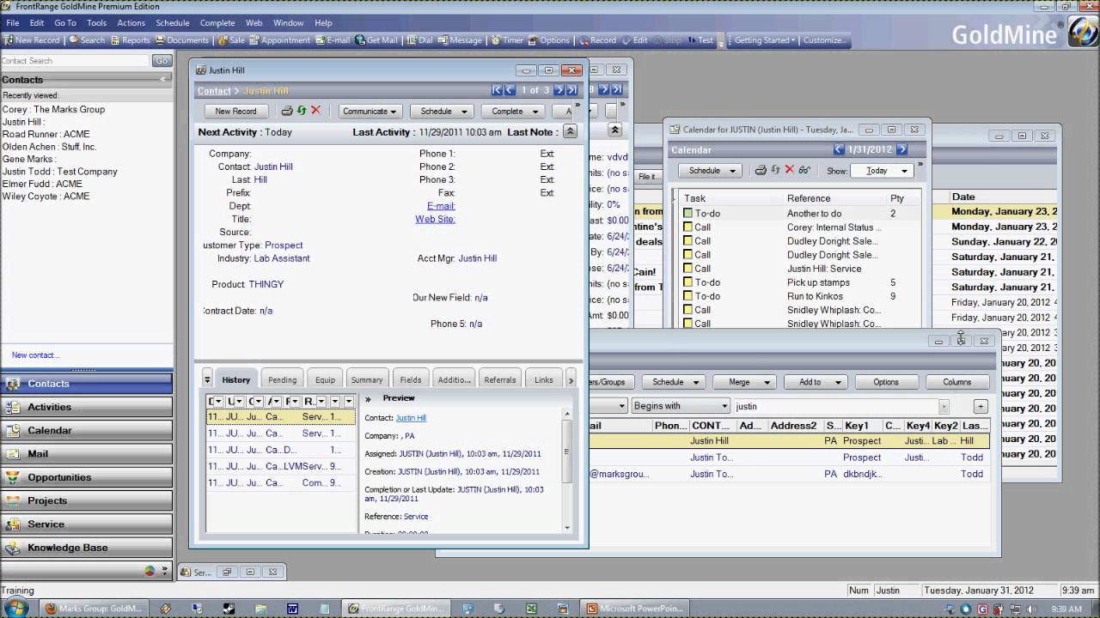Open the Schedule menu in the menu bar

pyautogui.click(x=172, y=23)
